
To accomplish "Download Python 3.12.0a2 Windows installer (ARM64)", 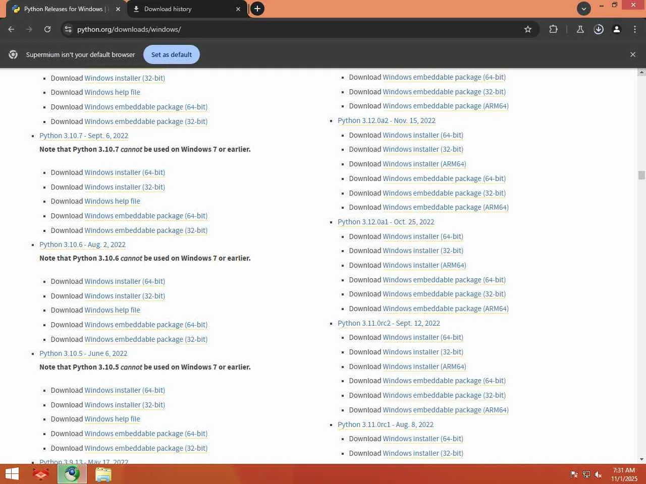I will [x=424, y=164].
